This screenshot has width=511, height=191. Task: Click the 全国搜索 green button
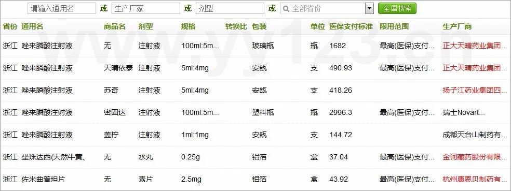click(397, 8)
